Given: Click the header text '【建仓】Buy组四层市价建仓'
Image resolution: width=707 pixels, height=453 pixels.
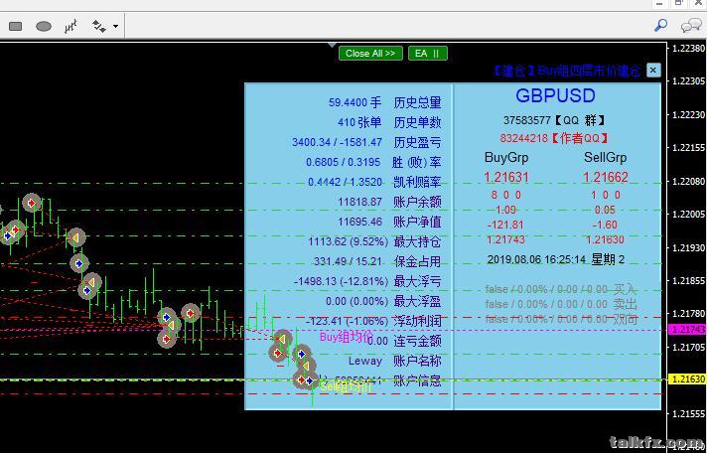Looking at the screenshot, I should (566, 71).
